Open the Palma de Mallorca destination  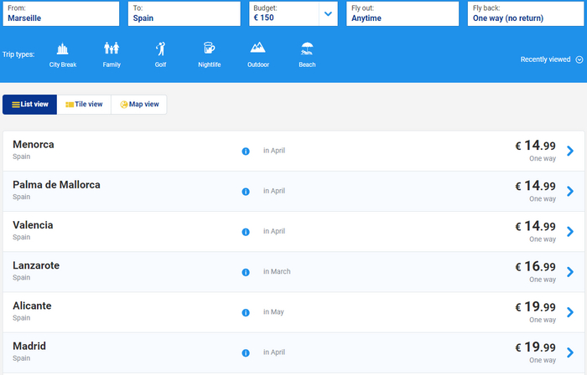coord(56,185)
